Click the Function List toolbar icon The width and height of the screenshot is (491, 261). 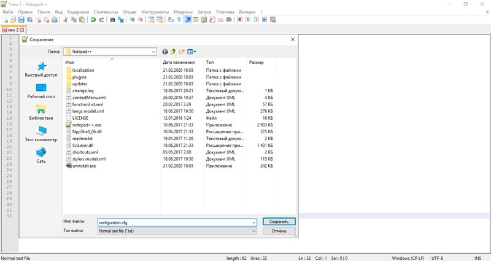pos(212,20)
